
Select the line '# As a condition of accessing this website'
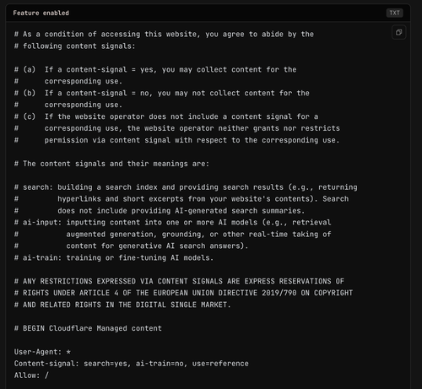[x=164, y=35]
